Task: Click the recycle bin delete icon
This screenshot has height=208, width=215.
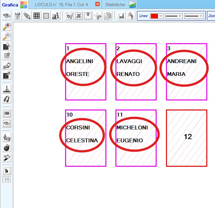Action: 69,16
